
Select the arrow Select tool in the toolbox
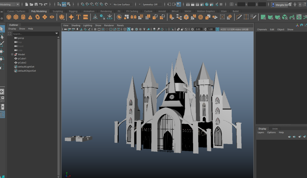click(x=2, y=29)
